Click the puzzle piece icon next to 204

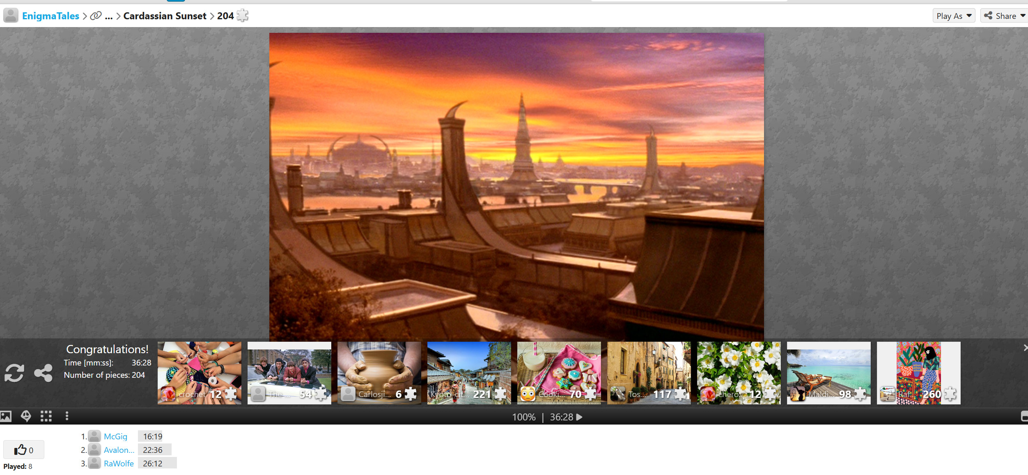[243, 16]
